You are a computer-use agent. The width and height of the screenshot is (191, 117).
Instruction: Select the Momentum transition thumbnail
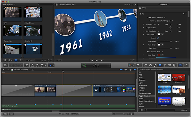tap(164, 89)
